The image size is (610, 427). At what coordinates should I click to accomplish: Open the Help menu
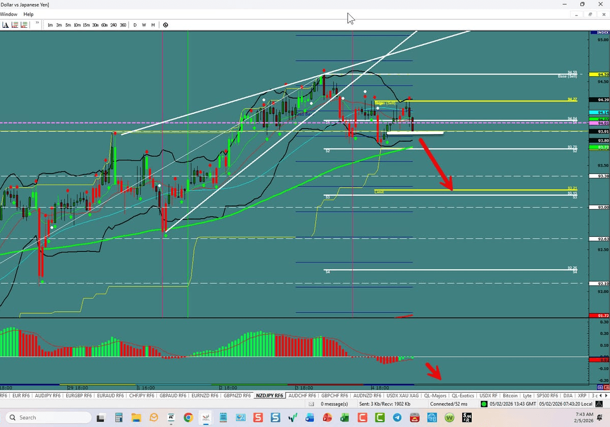pos(28,14)
